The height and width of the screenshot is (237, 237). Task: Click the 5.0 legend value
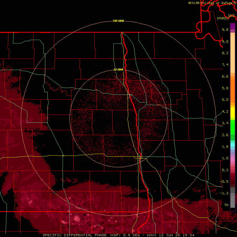tap(225, 100)
